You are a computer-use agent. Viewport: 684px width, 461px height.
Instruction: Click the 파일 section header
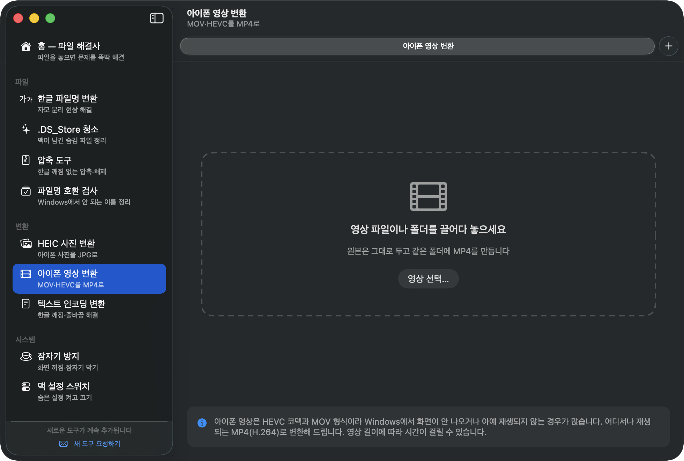tap(22, 82)
